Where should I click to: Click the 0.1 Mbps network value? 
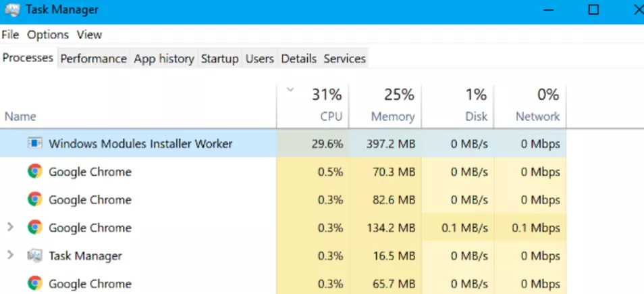coord(536,228)
